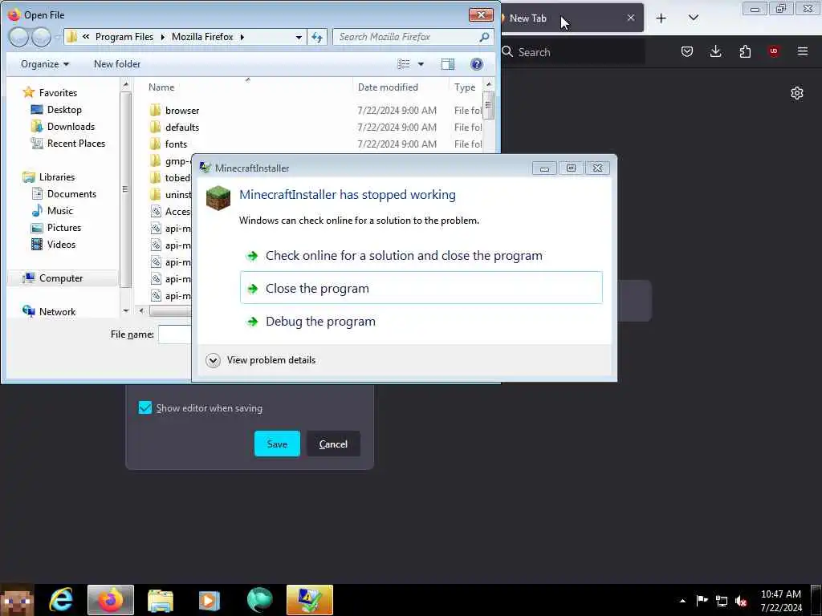Sort by Type column header
This screenshot has width=822, height=616.
tap(465, 87)
